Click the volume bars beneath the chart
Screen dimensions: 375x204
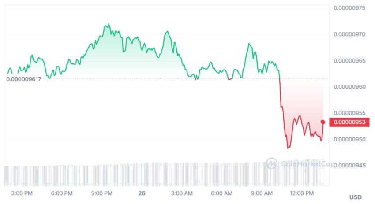(x=164, y=174)
